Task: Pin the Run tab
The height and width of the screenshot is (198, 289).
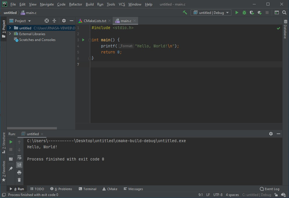Action: point(11,168)
